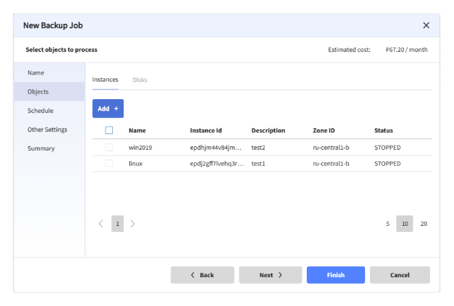
Task: Click the Add instances button
Action: pyautogui.click(x=108, y=108)
